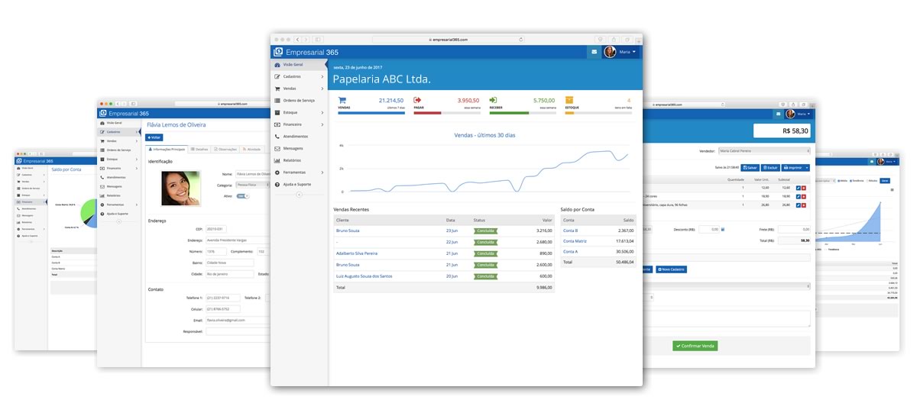917x419 pixels.
Task: Open Adalberto Silva Pereira client link
Action: click(357, 253)
